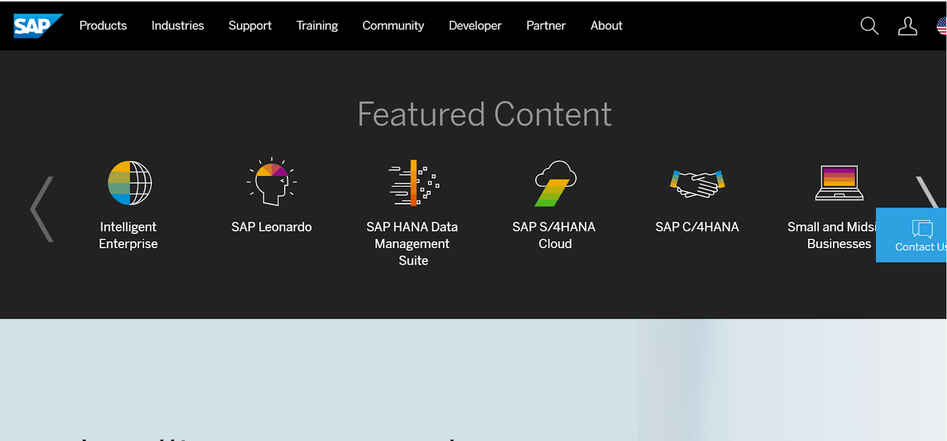Open the Community menu
The height and width of the screenshot is (441, 947).
click(393, 25)
